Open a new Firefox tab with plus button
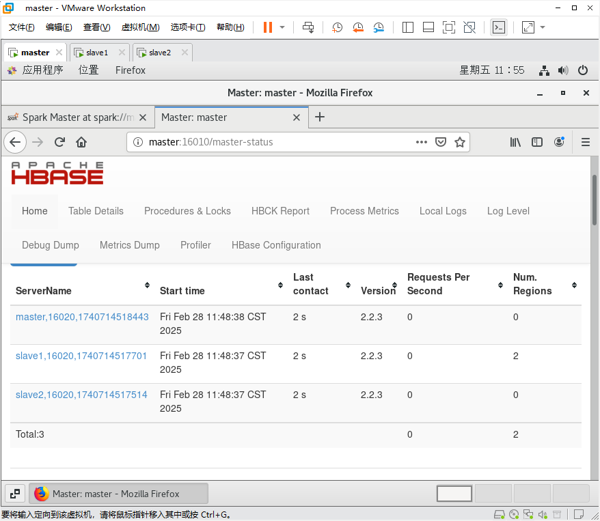600x521 pixels. [x=320, y=117]
